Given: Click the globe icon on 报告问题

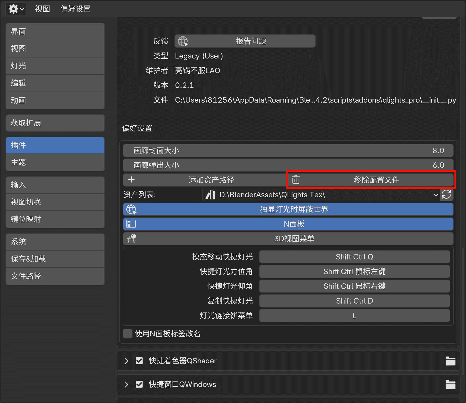Looking at the screenshot, I should click(x=183, y=41).
